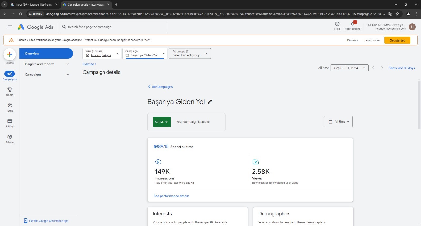Image resolution: width=421 pixels, height=226 pixels.
Task: Dismiss the 2-Step Verification banner
Action: tap(352, 40)
